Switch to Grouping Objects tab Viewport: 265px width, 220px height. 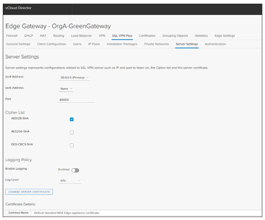pyautogui.click(x=175, y=36)
